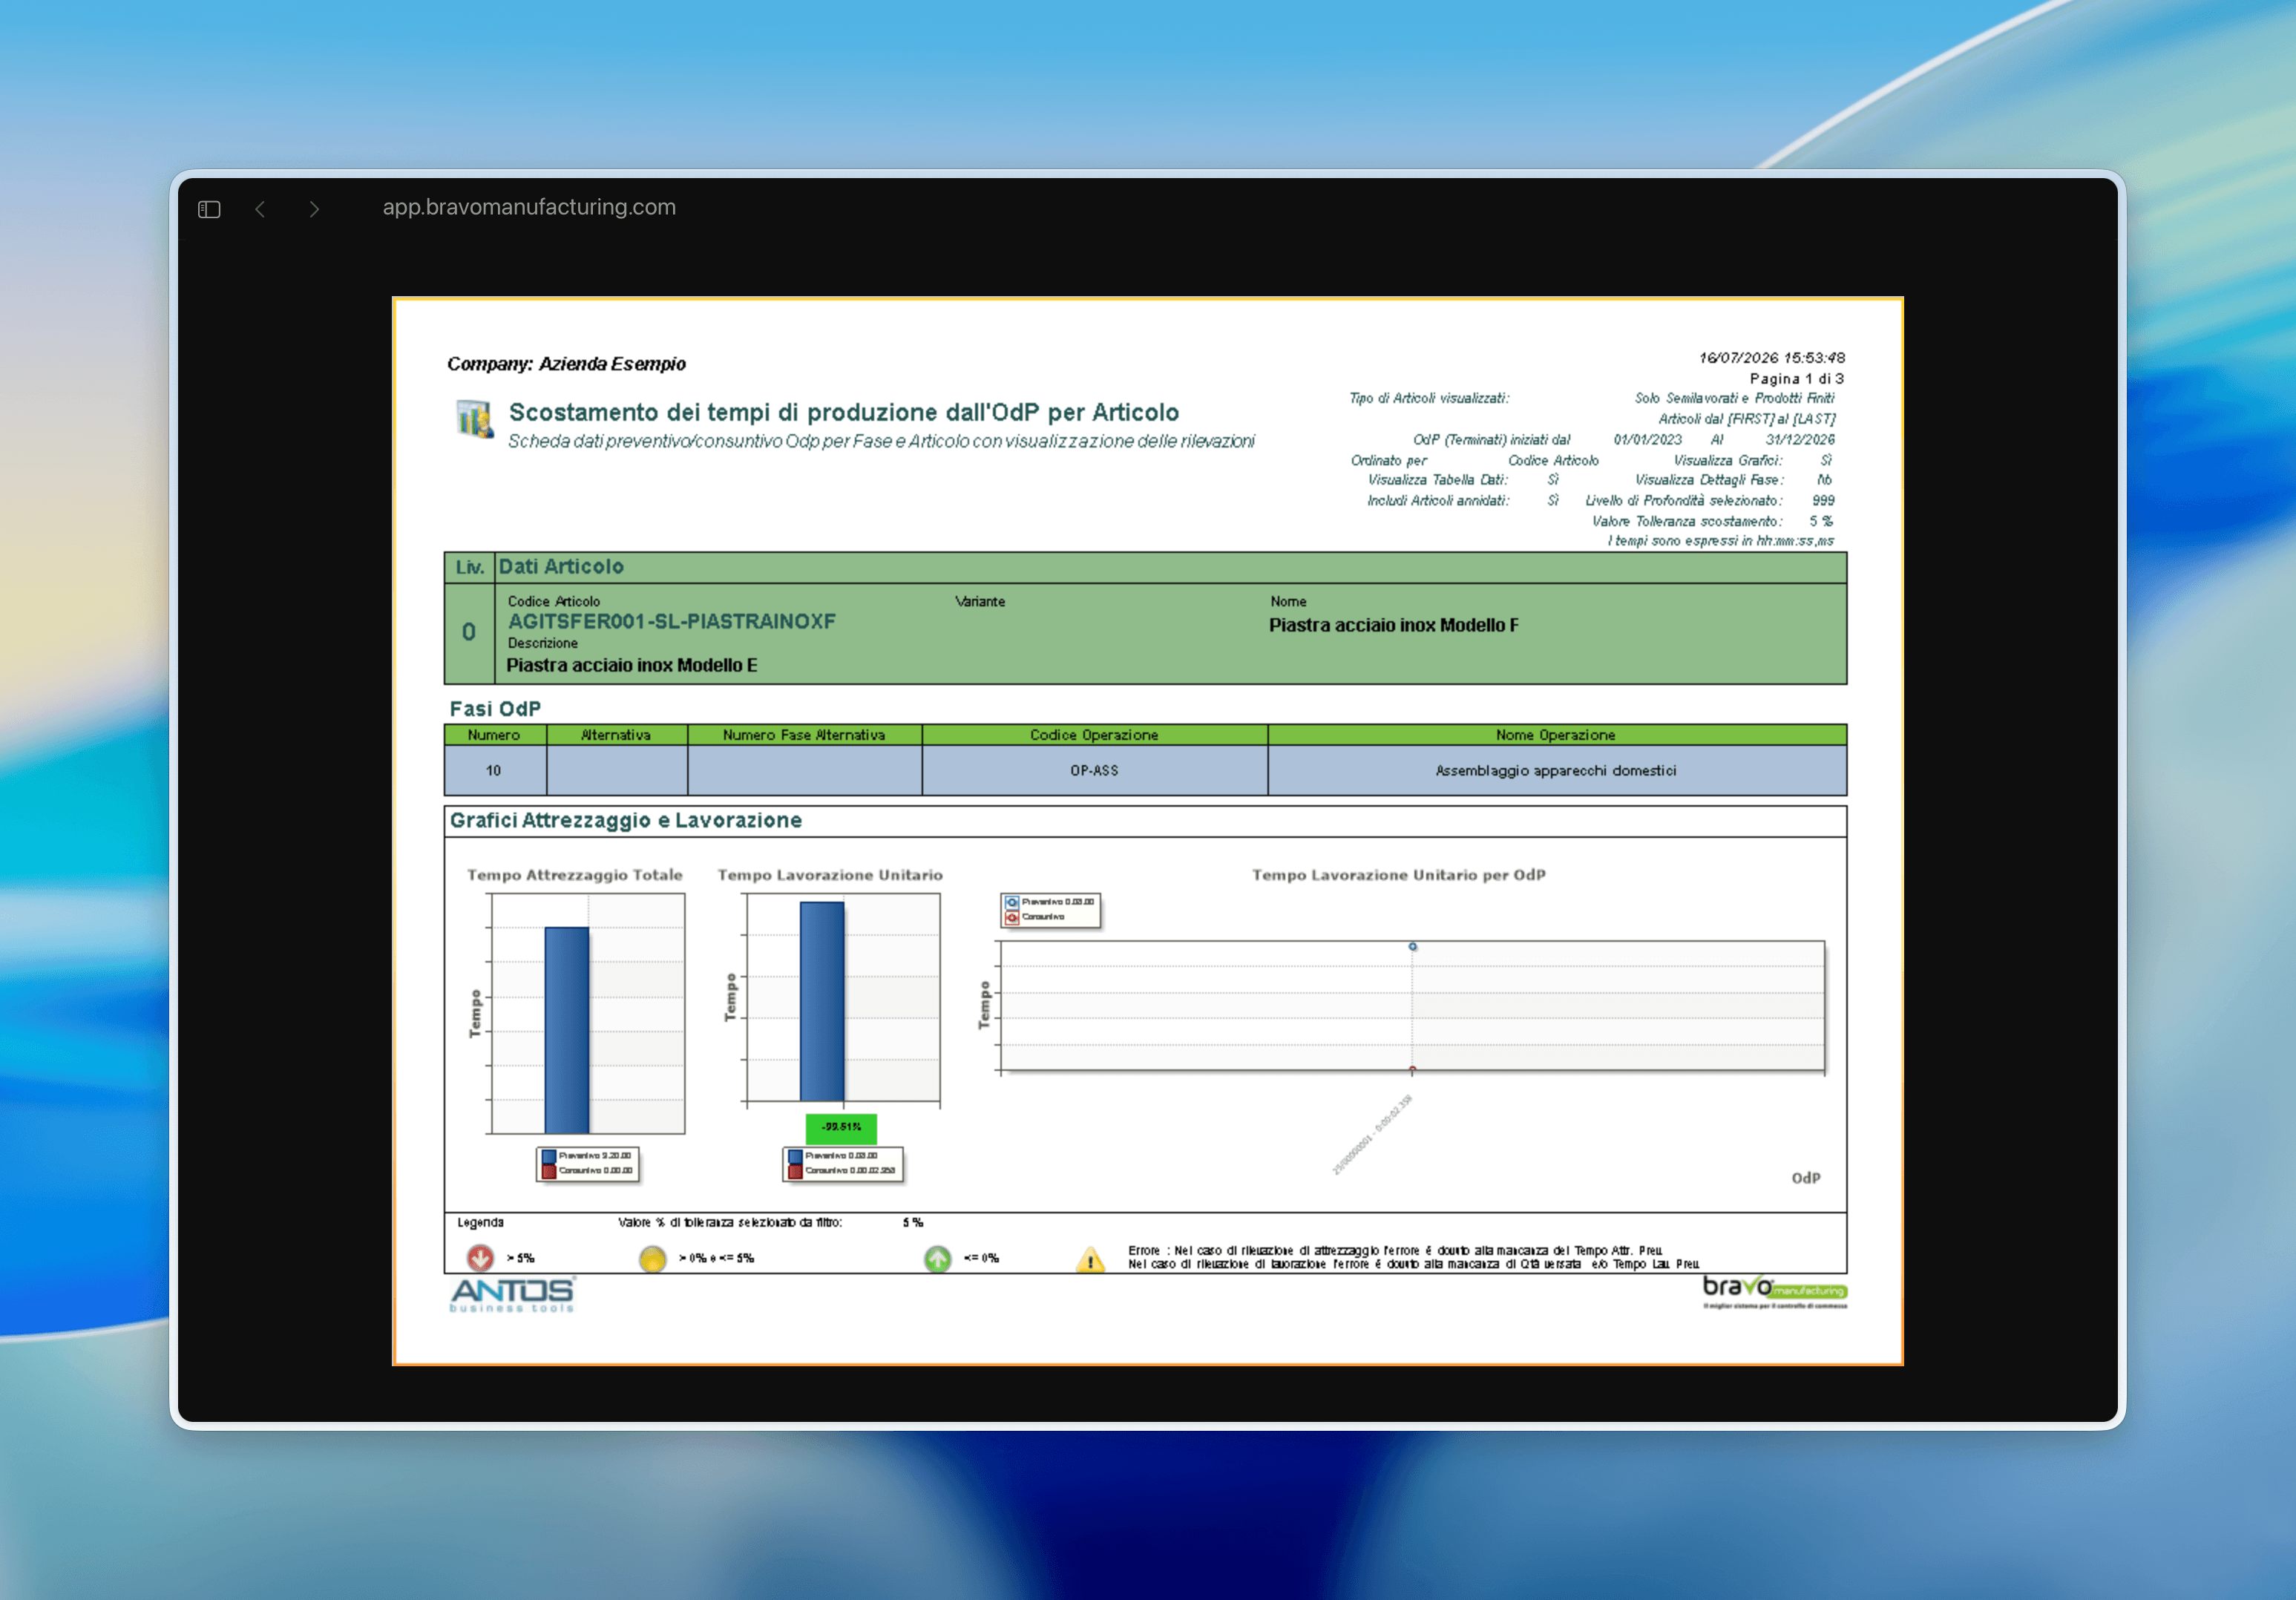Click the 'Nome Operazione' column header
This screenshot has height=1600, width=2296.
coord(1556,735)
